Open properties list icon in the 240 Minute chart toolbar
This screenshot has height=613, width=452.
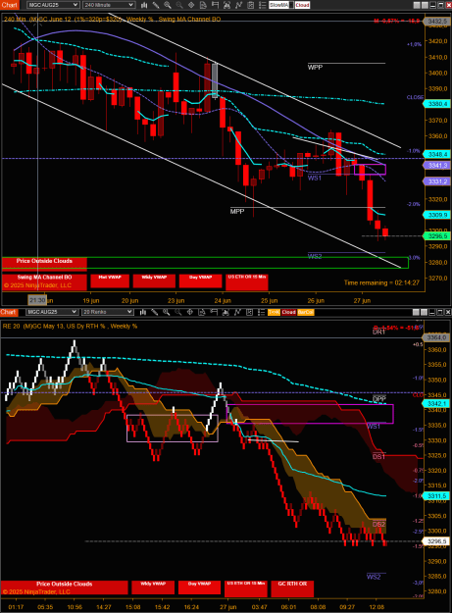tap(263, 5)
